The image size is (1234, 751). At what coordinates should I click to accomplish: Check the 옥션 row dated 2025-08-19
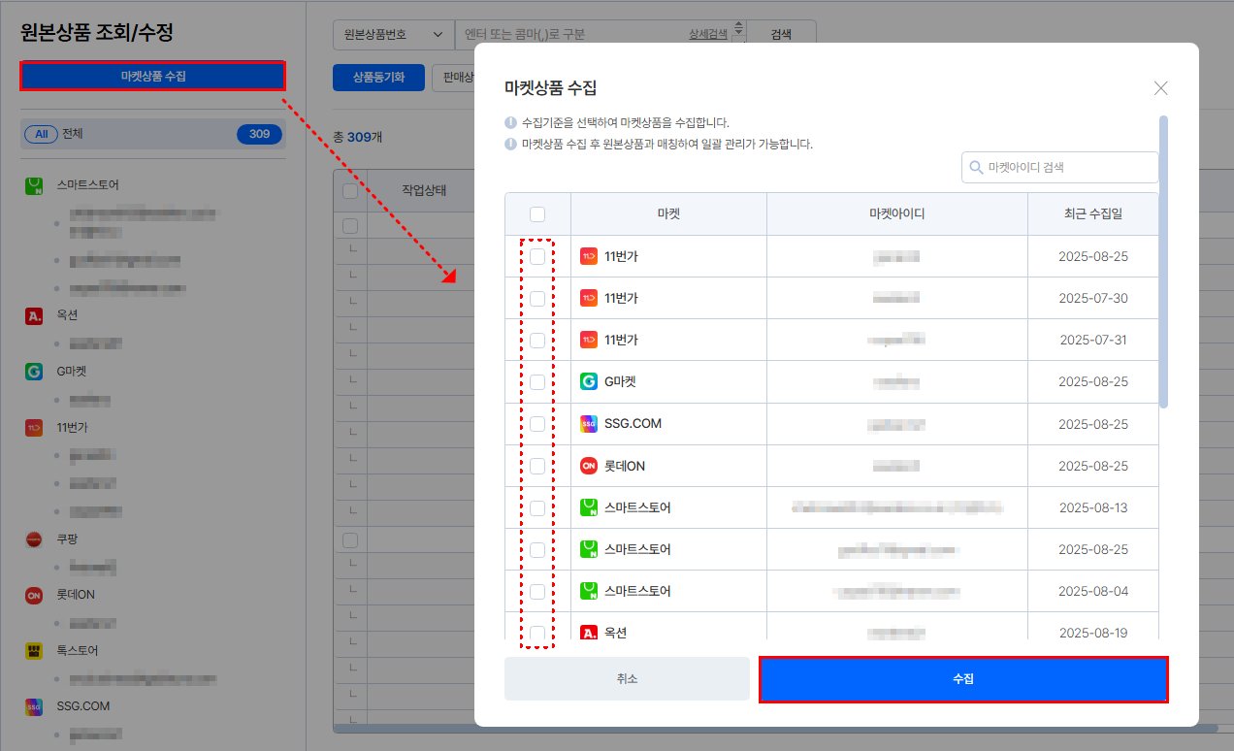pos(537,633)
